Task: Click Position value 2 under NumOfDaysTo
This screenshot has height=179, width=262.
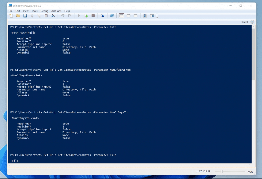Action: 63,127
